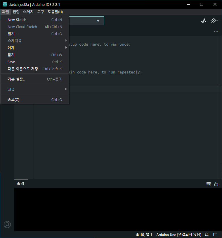Expand the 스케치북 submenu arrow
Image resolution: width=222 pixels, height=238 pixels.
pos(66,40)
